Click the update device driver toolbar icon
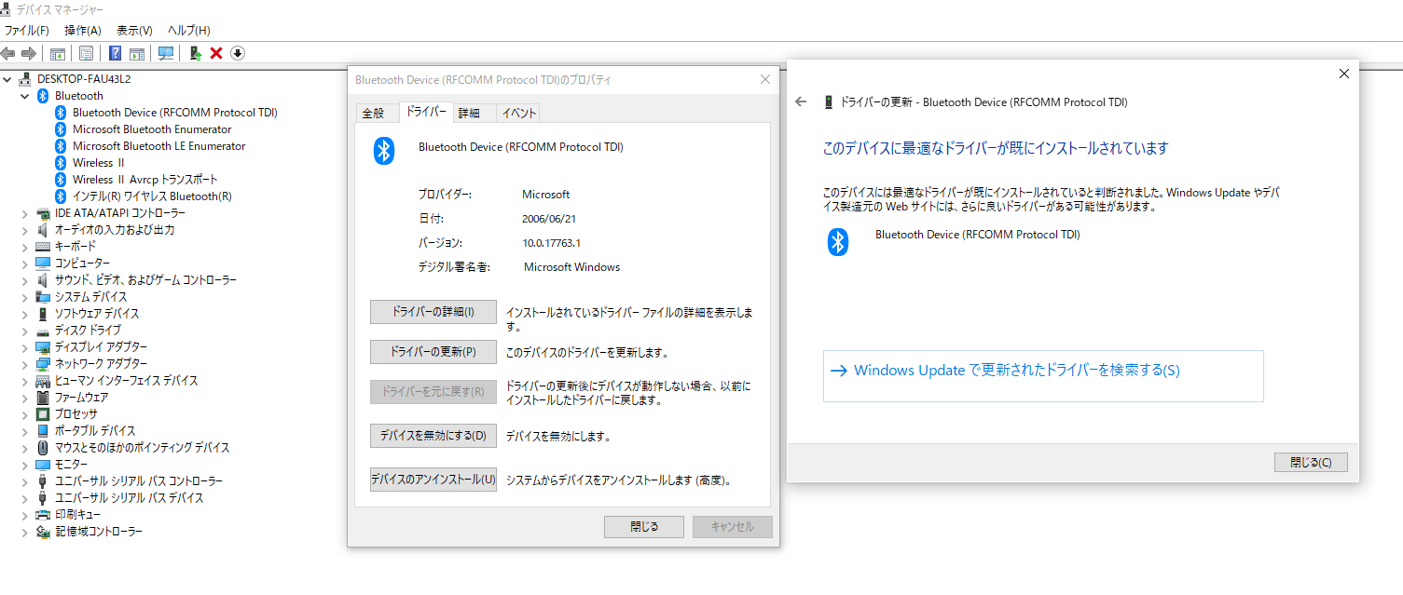This screenshot has height=595, width=1403. [196, 53]
